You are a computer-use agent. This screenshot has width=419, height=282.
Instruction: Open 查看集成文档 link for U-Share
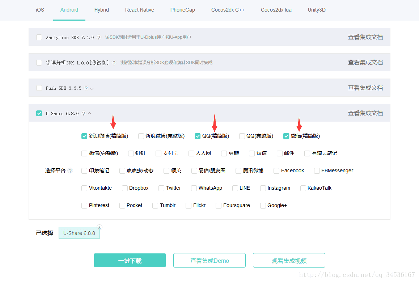coord(365,113)
